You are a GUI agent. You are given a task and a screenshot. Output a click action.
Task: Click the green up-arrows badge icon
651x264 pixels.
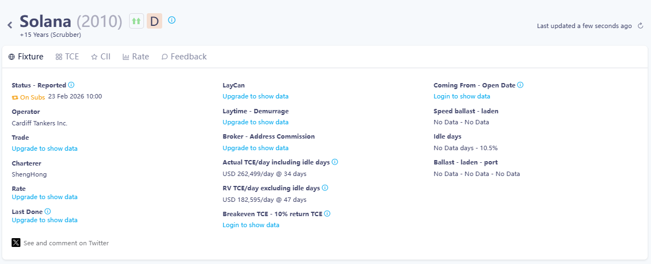136,21
